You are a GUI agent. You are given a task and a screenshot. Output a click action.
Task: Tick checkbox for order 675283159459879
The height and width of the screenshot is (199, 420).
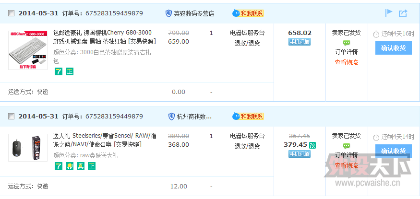(11, 13)
